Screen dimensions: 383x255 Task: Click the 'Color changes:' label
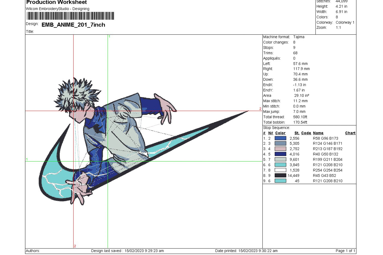pos(276,42)
